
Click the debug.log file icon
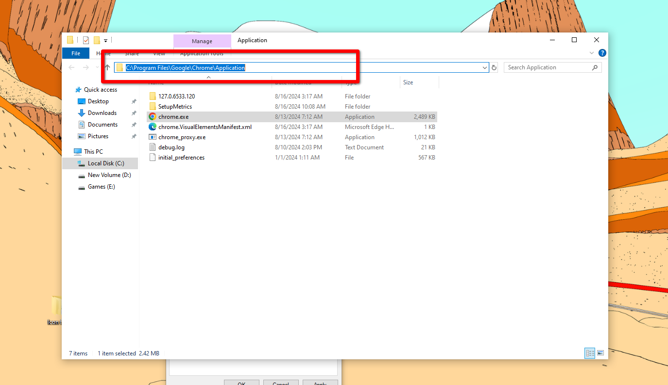click(153, 147)
